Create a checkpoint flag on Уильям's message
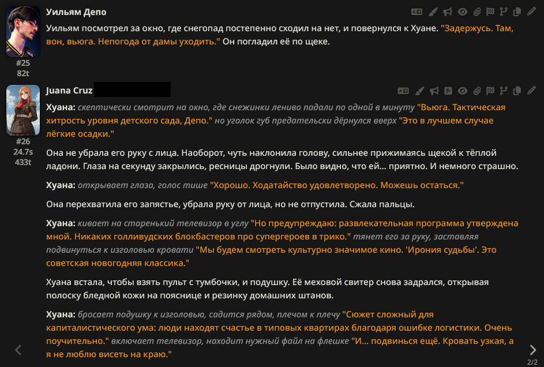The image size is (544, 367). click(x=490, y=12)
